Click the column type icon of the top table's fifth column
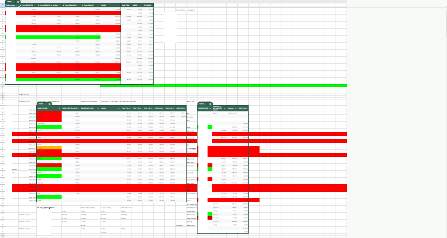This screenshot has width=447, height=238. click(82, 5)
